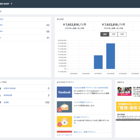Click the 受付 order status link

tap(1, 25)
